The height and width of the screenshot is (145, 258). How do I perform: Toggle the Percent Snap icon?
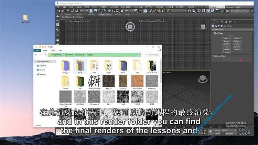click(x=159, y=11)
